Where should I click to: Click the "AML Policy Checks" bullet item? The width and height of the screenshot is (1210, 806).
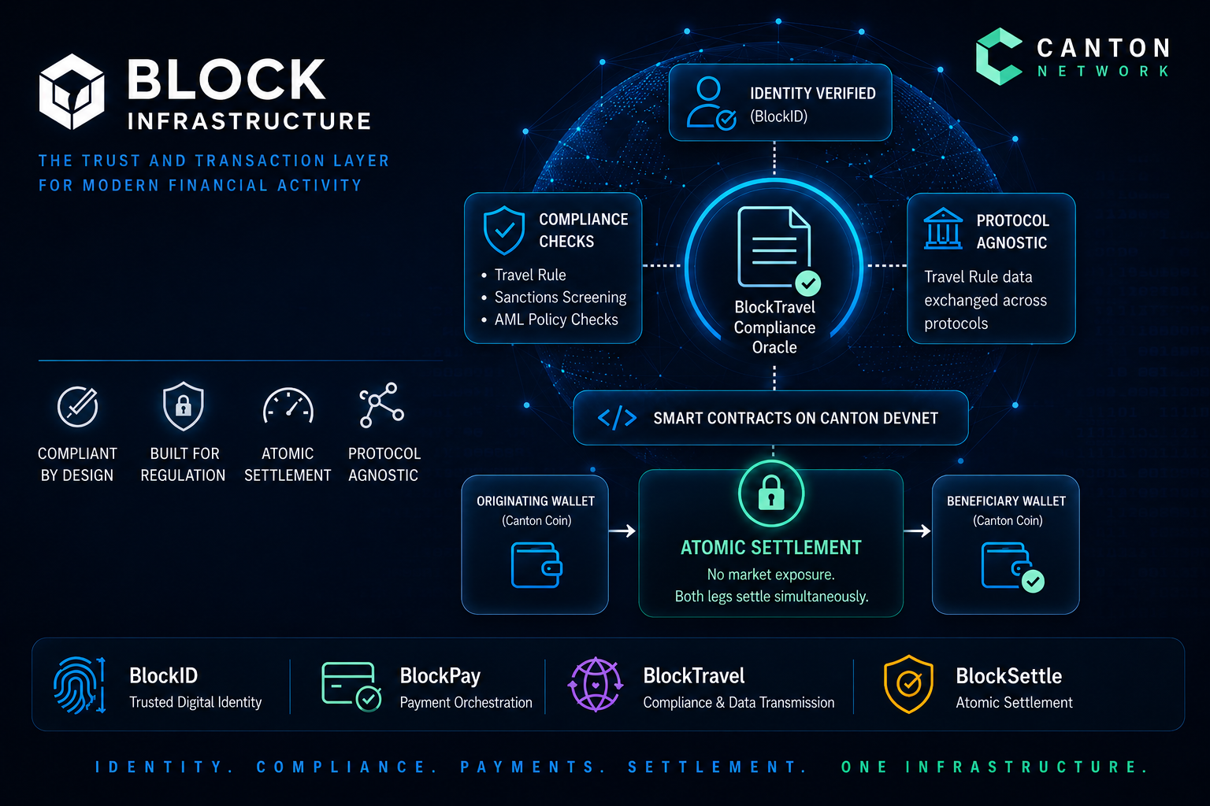[556, 320]
